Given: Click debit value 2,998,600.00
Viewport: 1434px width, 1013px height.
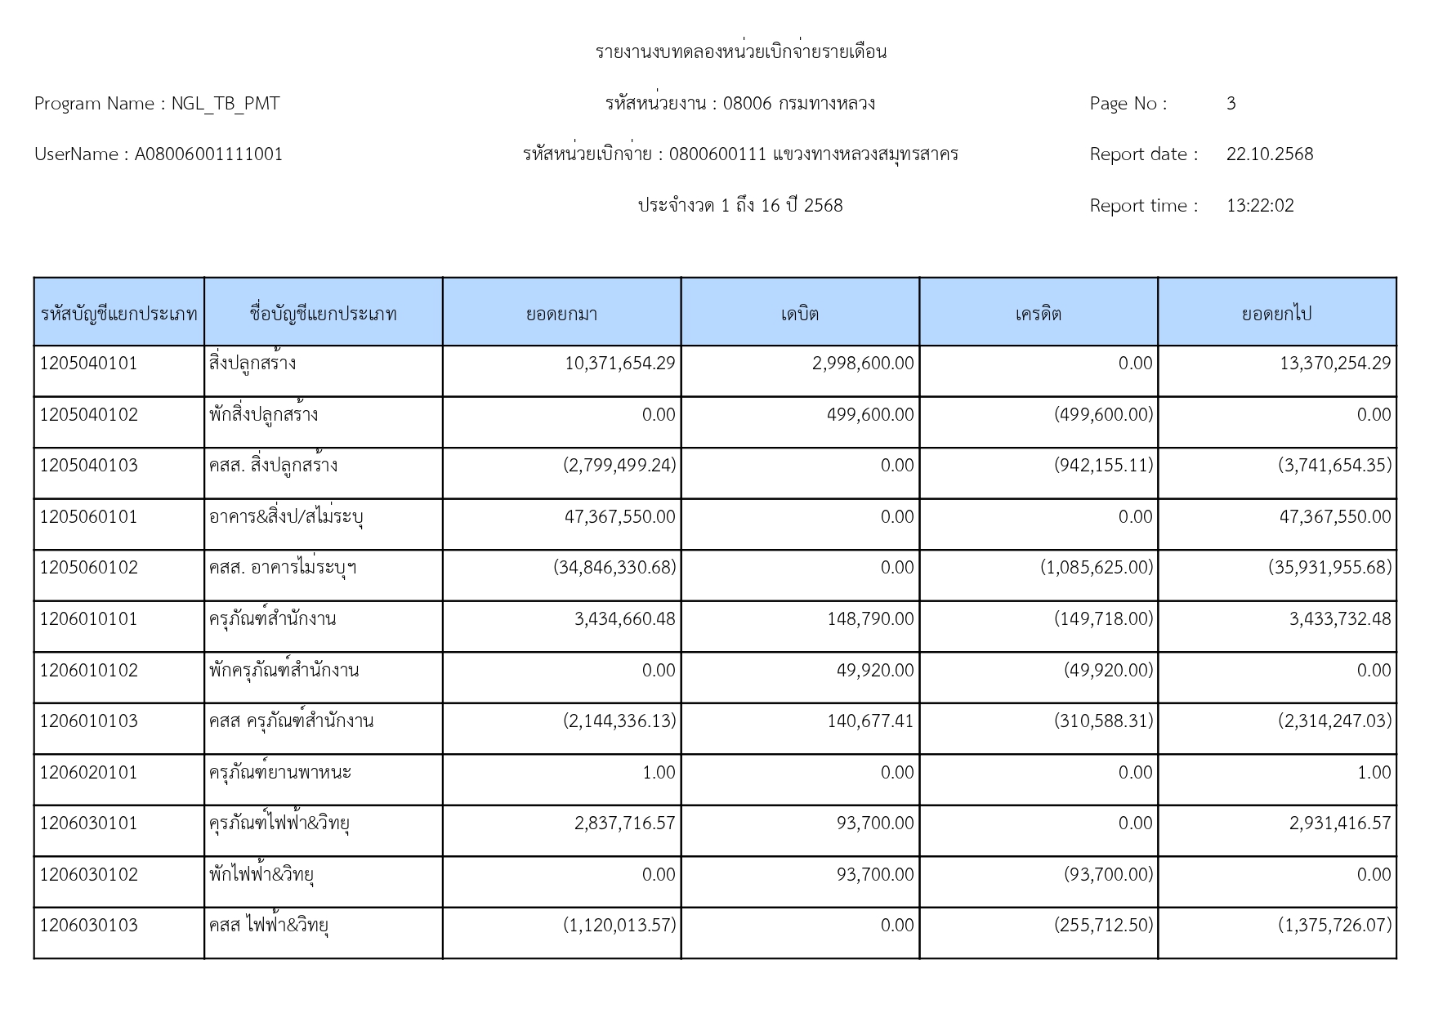Looking at the screenshot, I should (863, 364).
